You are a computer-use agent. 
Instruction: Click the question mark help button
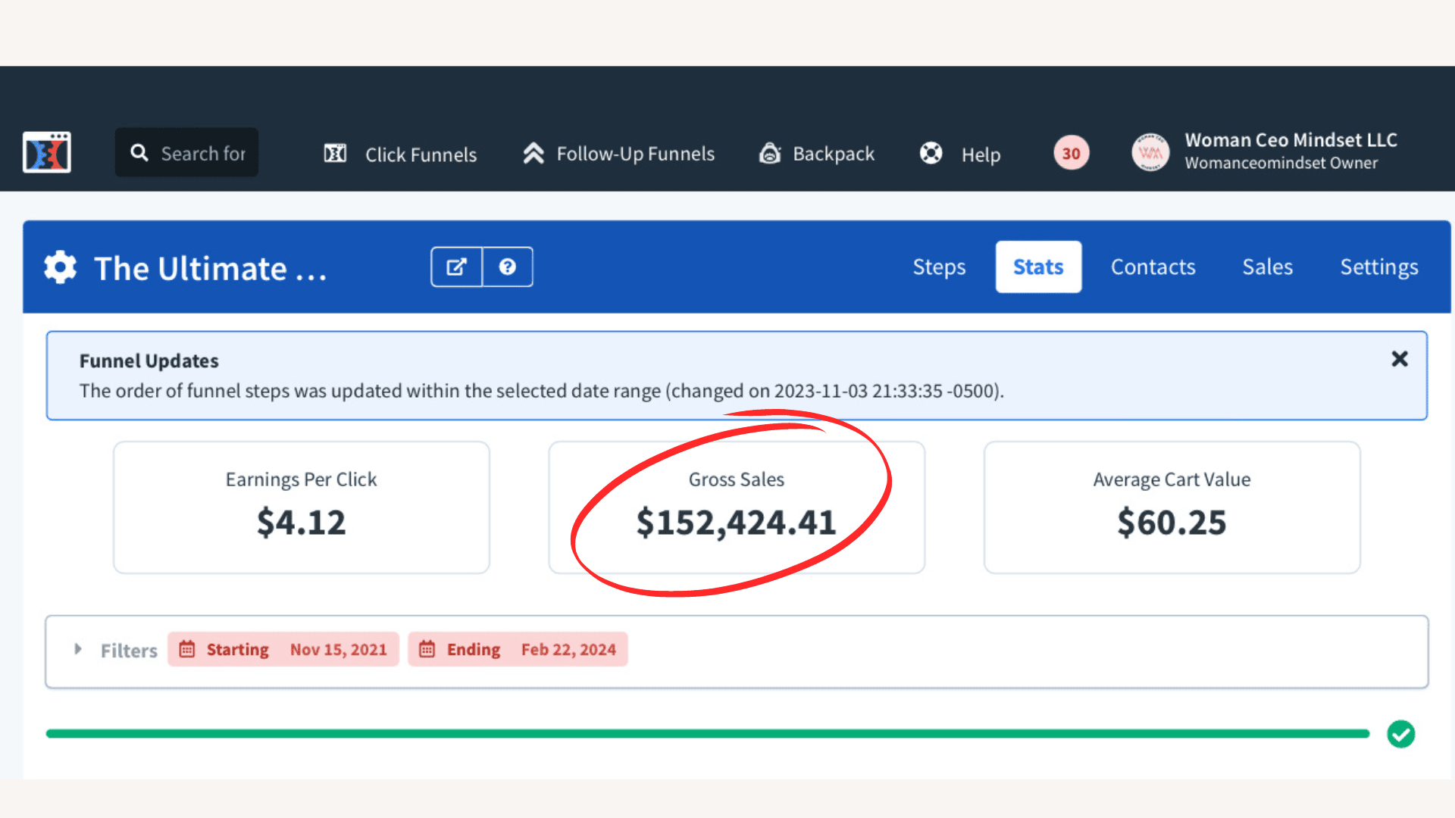[x=508, y=267]
